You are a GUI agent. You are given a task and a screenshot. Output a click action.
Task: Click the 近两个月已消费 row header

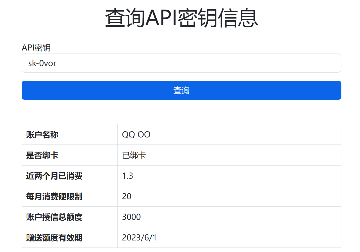coord(54,176)
